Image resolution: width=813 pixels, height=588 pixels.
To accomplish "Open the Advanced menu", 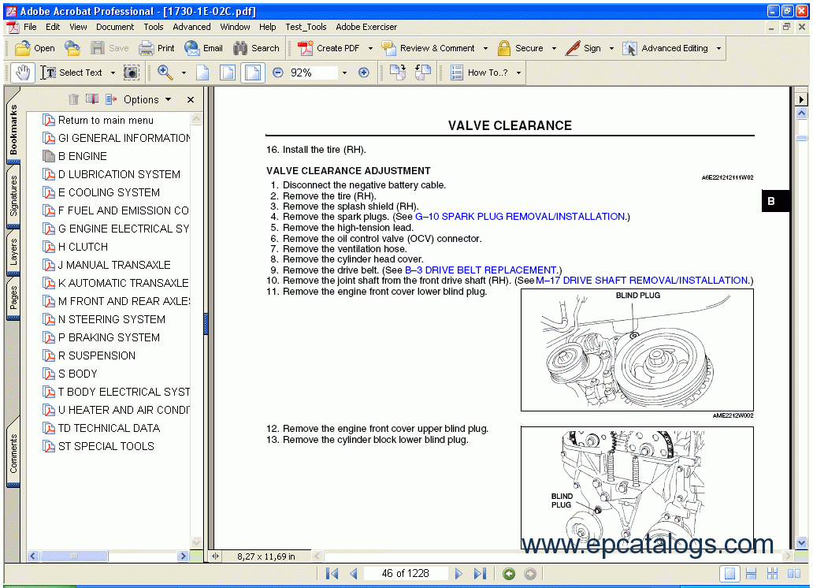I will click(191, 27).
